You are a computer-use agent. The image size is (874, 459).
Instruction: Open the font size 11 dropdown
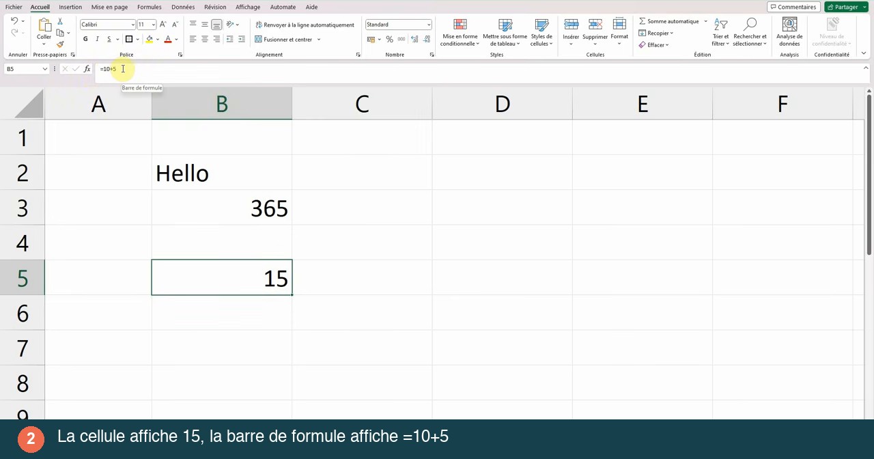153,25
